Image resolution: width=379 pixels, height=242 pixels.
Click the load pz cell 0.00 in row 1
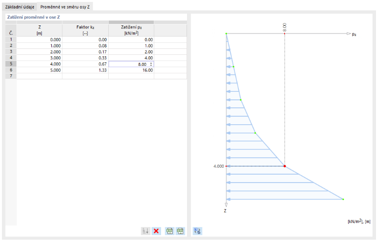(131, 39)
